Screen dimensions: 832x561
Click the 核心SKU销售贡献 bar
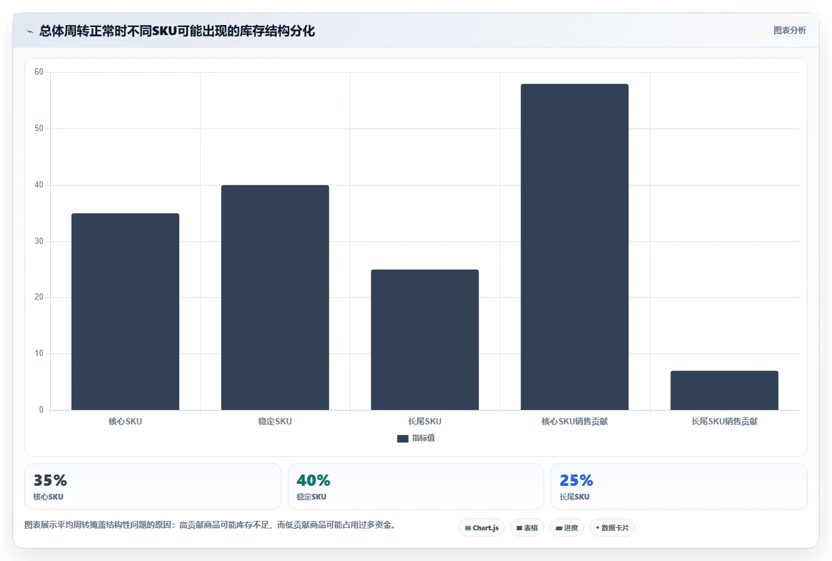tap(575, 247)
